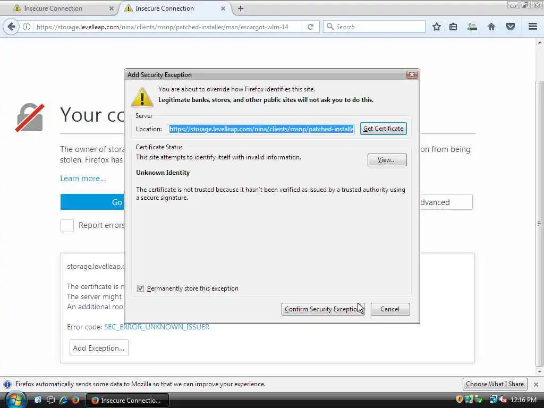Image resolution: width=544 pixels, height=408 pixels.
Task: Select the Unknown Identity heading text
Action: coord(163,173)
